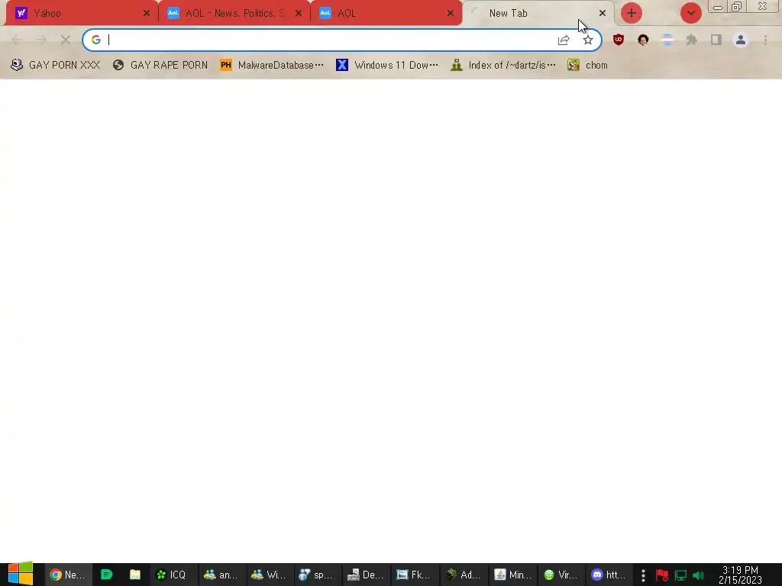Open the Windows 11 Dow... bookmark
Image resolution: width=782 pixels, height=586 pixels.
coord(387,66)
